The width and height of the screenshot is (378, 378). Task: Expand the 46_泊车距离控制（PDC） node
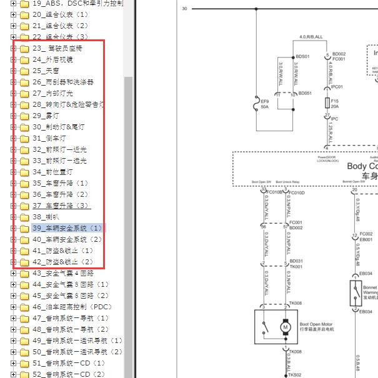(x=13, y=307)
